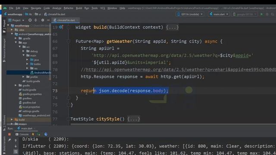This screenshot has height=155, width=276.
Task: Collapse the src folder
Action: tap(20, 47)
